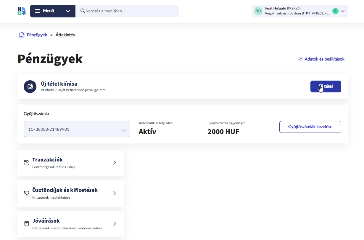364x240 pixels.
Task: Click the notification badge showing 6
Action: coord(335,11)
